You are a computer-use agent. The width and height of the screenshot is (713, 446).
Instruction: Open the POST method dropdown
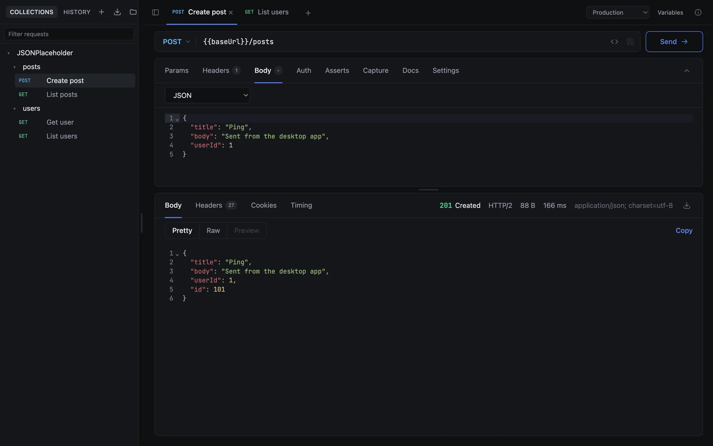click(176, 42)
